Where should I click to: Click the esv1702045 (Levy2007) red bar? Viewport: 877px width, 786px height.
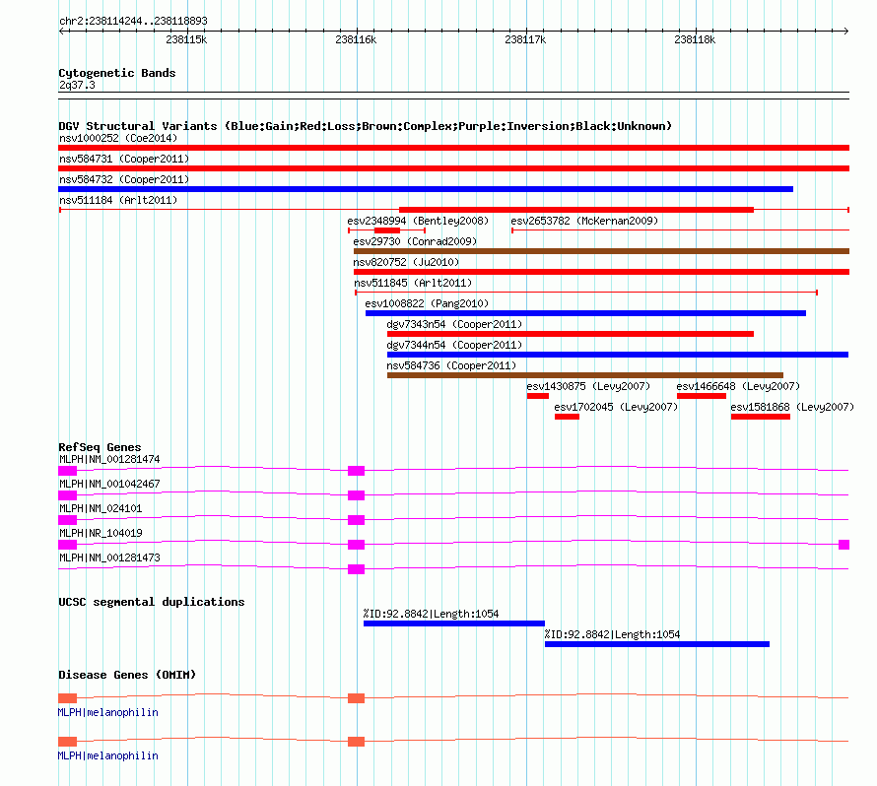coord(568,417)
